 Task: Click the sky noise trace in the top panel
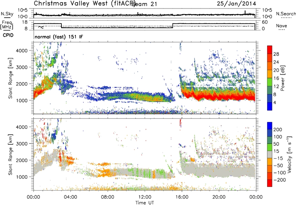pos(144,14)
